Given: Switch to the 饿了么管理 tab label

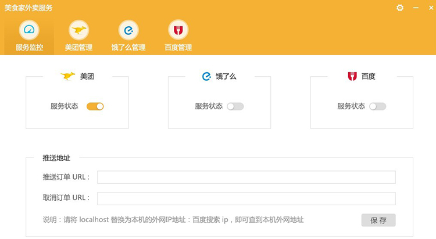Looking at the screenshot, I should pos(128,47).
